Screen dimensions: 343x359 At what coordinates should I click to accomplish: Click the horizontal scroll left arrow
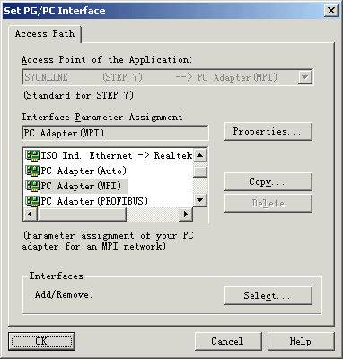pos(30,215)
